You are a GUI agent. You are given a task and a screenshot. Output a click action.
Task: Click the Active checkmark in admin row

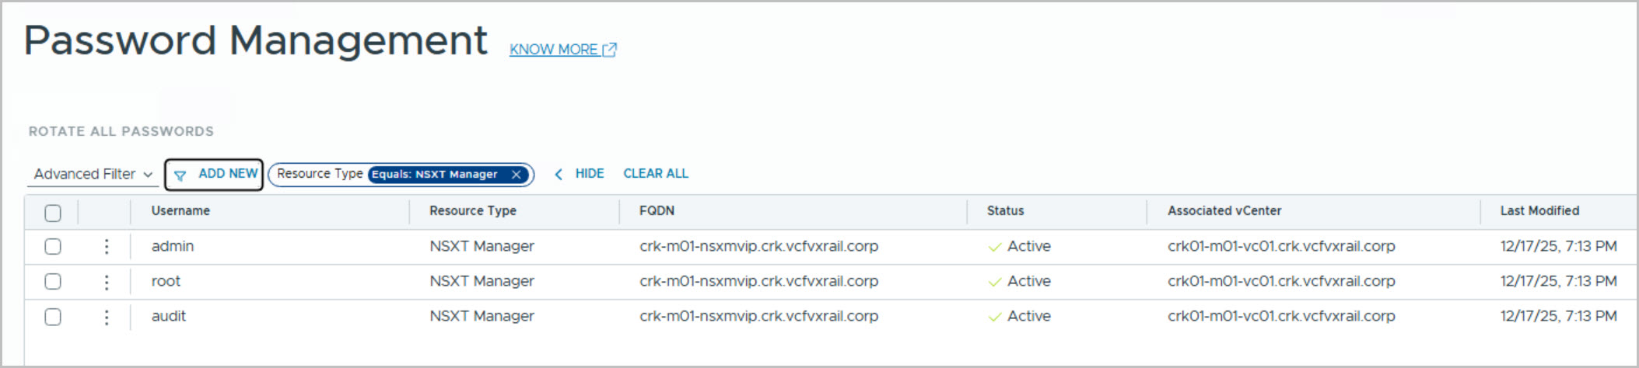coord(994,248)
